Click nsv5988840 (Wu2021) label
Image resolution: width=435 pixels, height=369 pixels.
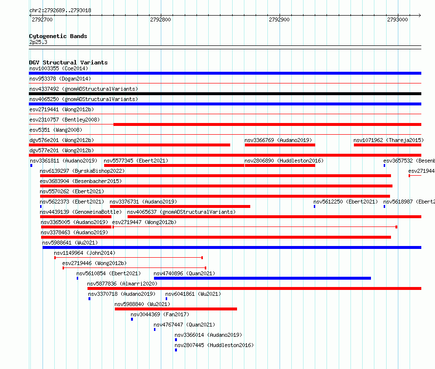[142, 304]
